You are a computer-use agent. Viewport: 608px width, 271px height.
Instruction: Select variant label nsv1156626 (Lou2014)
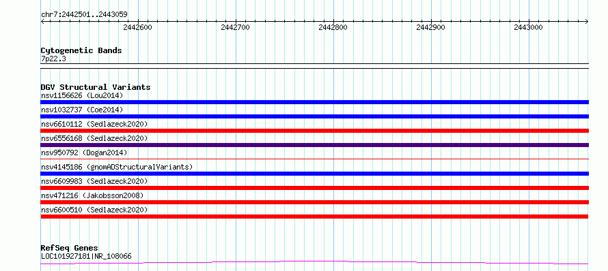tap(82, 95)
